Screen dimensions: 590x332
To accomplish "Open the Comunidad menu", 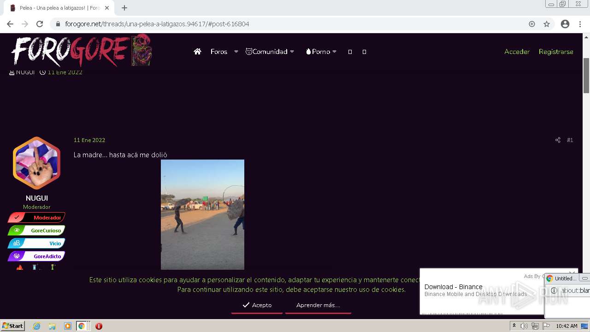I will [266, 52].
